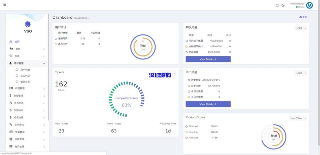Click the VSO logo in the sidebar
This screenshot has height=155, width=320.
(28, 27)
